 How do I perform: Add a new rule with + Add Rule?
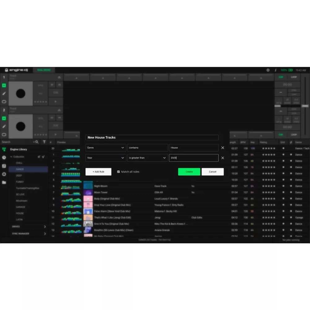[x=98, y=172]
